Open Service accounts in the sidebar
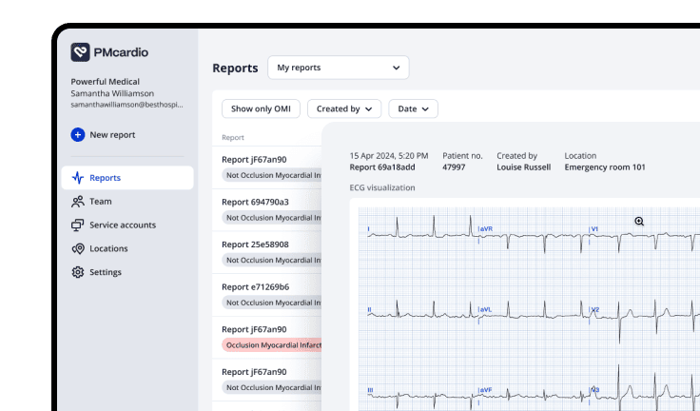Screen dimensions: 700x411 click(122, 225)
